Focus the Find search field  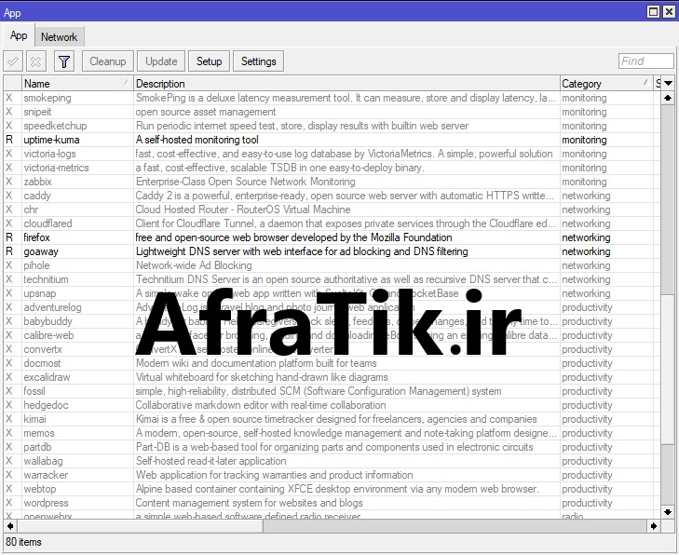[645, 61]
